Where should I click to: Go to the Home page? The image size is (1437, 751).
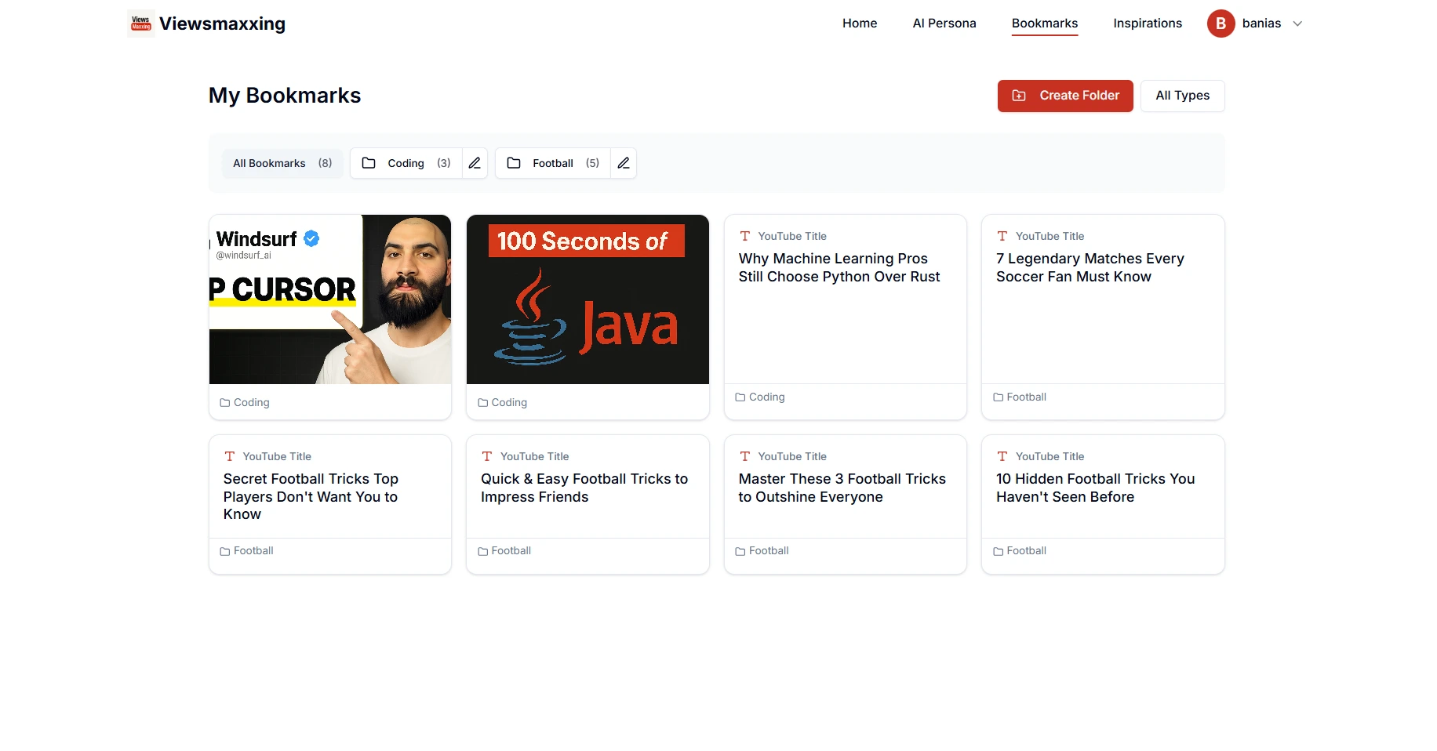860,24
